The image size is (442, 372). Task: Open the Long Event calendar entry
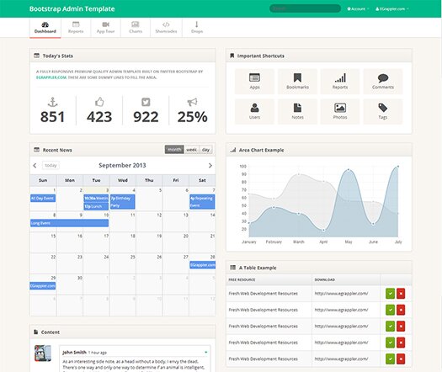(69, 223)
